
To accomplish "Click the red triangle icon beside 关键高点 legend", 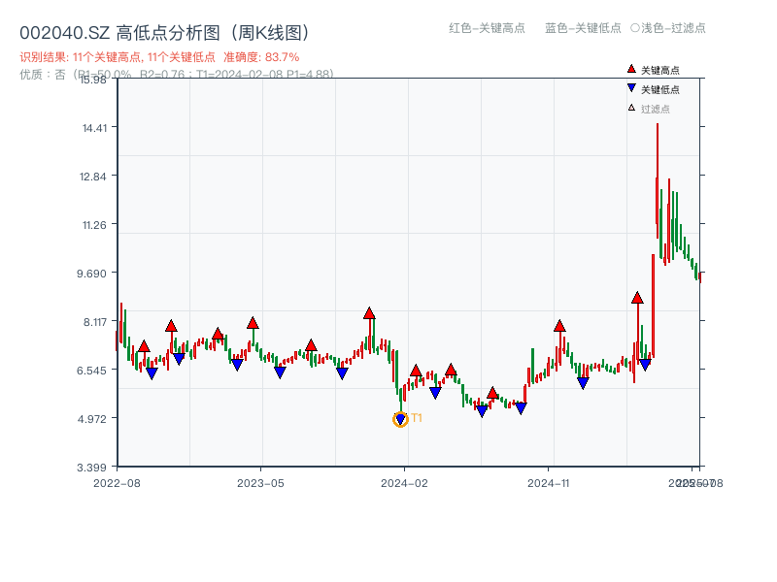I will 631,69.
